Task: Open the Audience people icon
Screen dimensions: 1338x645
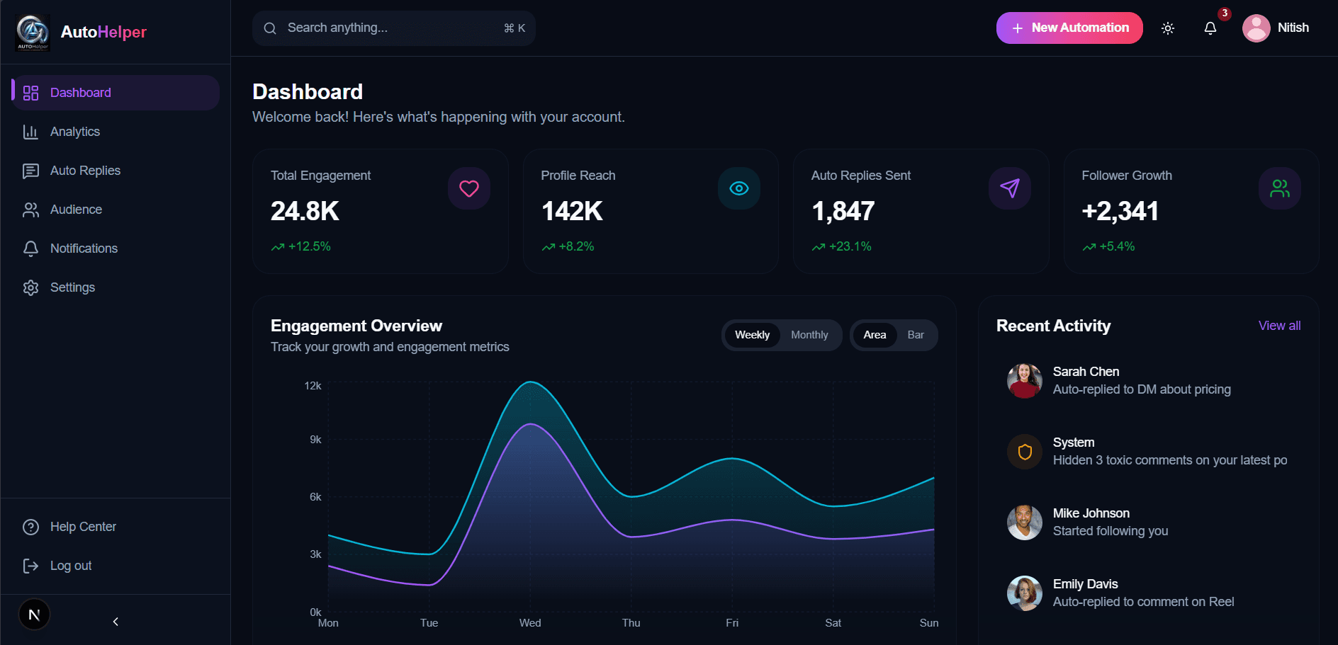Action: [x=30, y=209]
